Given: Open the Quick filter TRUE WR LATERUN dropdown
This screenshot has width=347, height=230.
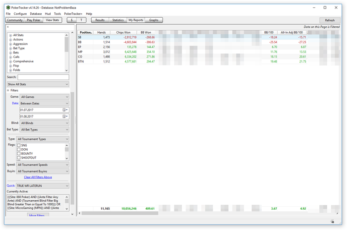Looking at the screenshot, I should [x=43, y=186].
